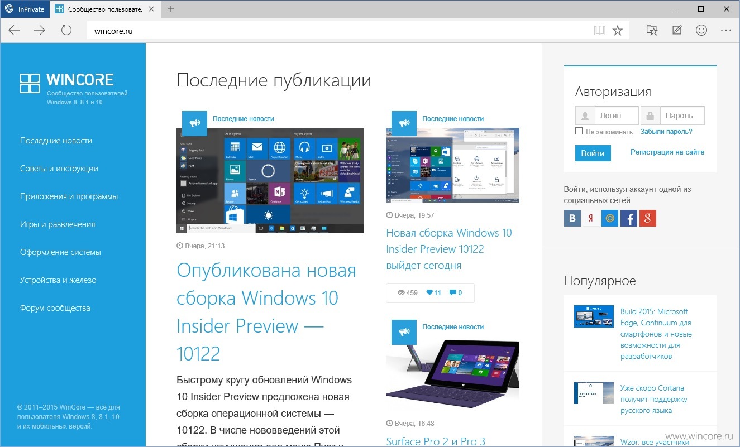The height and width of the screenshot is (447, 740).
Task: Click the views eye counter showing 459
Action: (x=408, y=292)
